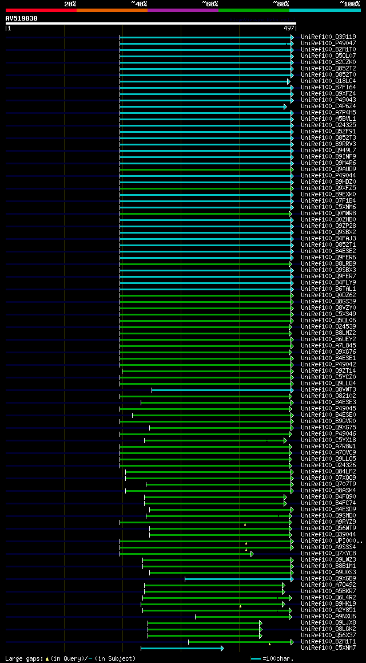The image size is (366, 663).
Task: Click the yellow gap marker in the A9RYZ9 row
Action: [x=245, y=524]
